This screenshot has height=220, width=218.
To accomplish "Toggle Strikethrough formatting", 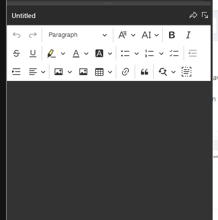I will tap(16, 53).
